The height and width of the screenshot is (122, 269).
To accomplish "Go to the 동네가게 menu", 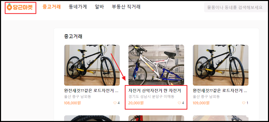I will pos(78,7).
